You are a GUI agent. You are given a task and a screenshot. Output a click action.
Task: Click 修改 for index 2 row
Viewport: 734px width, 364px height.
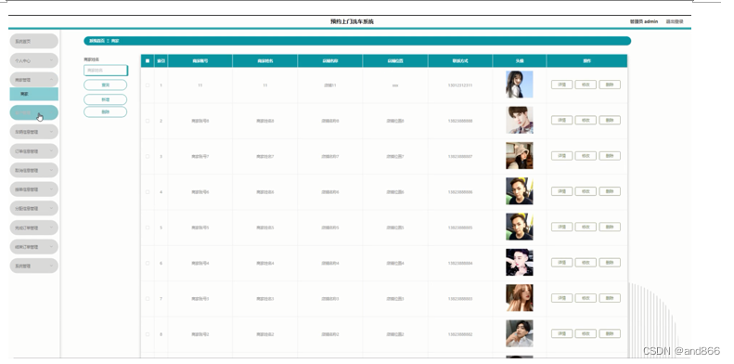pos(586,121)
